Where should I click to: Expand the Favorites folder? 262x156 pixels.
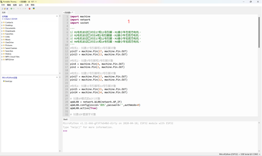coord(2,34)
